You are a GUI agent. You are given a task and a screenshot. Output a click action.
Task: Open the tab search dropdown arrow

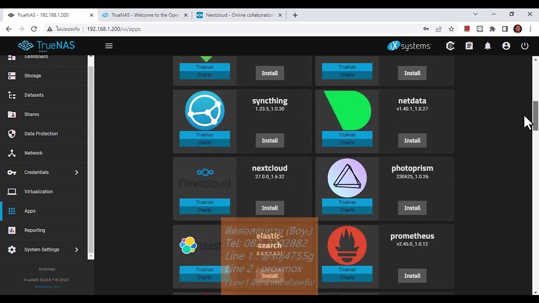tap(475, 14)
